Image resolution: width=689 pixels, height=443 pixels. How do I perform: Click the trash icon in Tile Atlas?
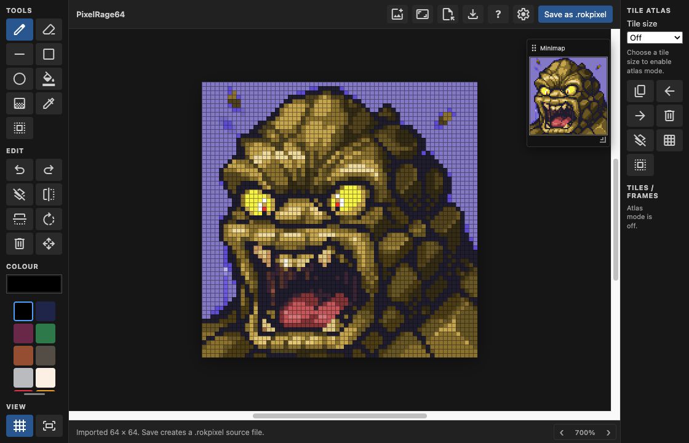pyautogui.click(x=669, y=116)
